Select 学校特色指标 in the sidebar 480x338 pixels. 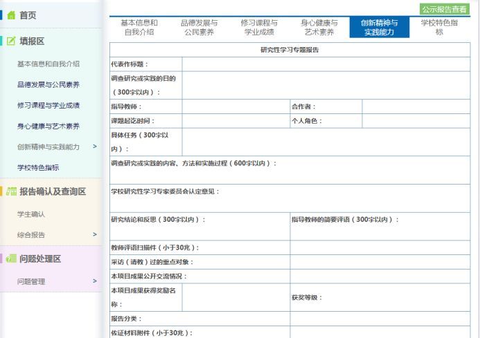(38, 167)
